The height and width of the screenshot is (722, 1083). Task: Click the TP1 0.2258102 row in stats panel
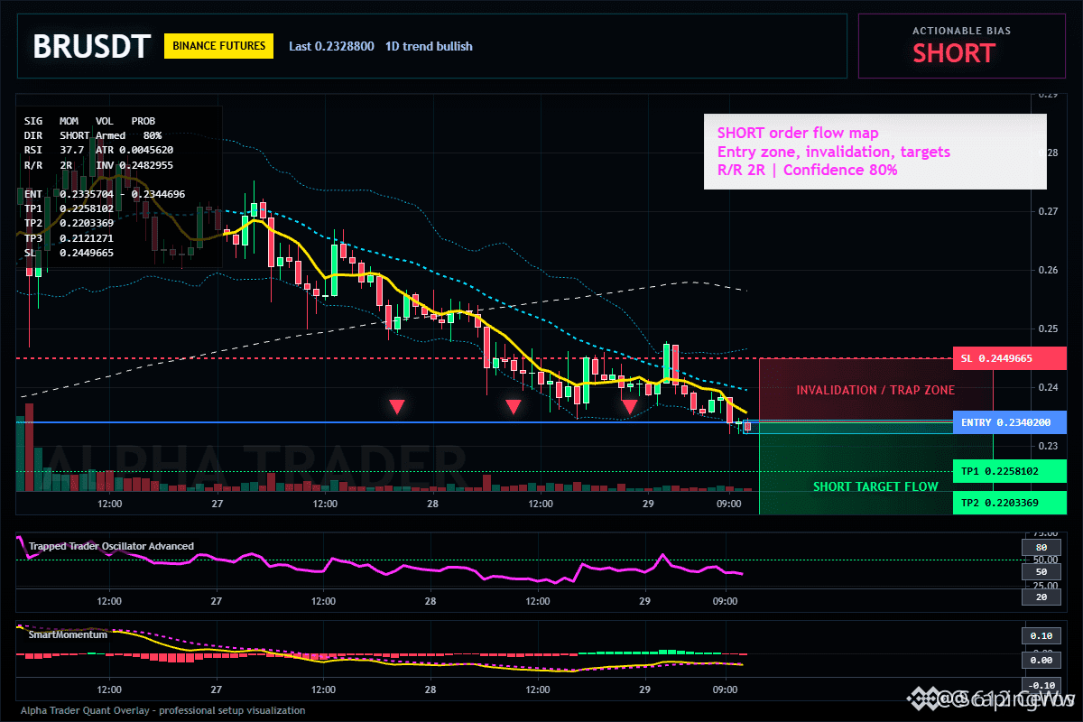(x=69, y=208)
